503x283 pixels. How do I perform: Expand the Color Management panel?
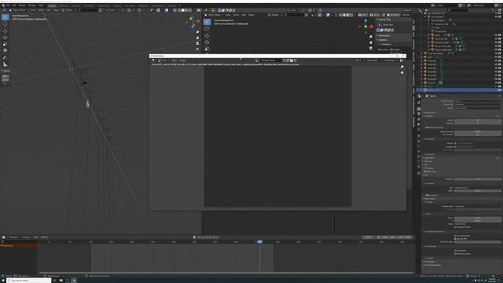(x=431, y=265)
